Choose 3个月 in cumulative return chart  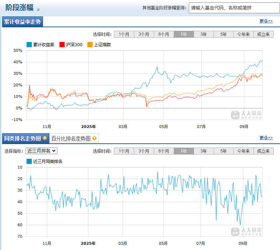pyautogui.click(x=144, y=34)
